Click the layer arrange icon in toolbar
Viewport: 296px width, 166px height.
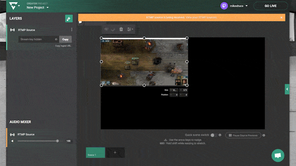click(x=113, y=29)
